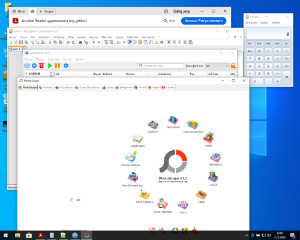
Task: Open the Ekran Yakalama icon in PhotoScape
Action: (163, 203)
